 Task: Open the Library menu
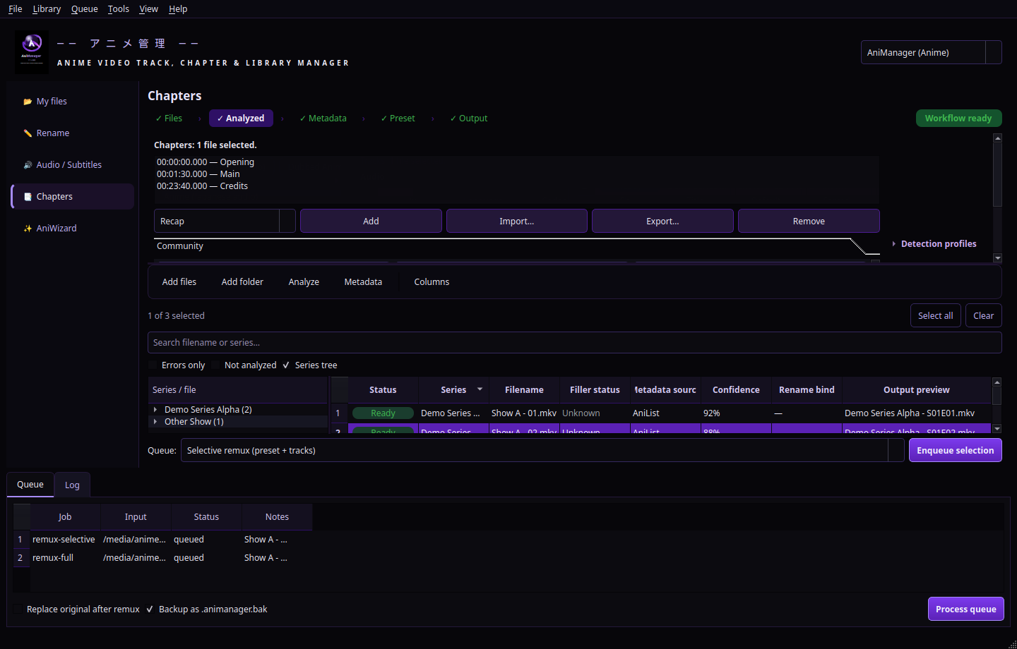point(47,9)
